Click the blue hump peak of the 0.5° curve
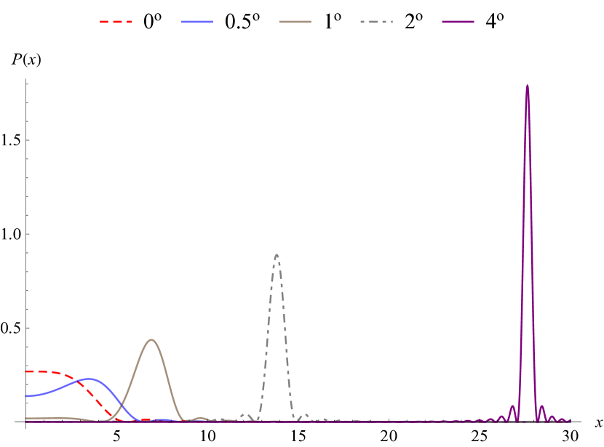Screen dimensions: 604x447 tap(89, 379)
